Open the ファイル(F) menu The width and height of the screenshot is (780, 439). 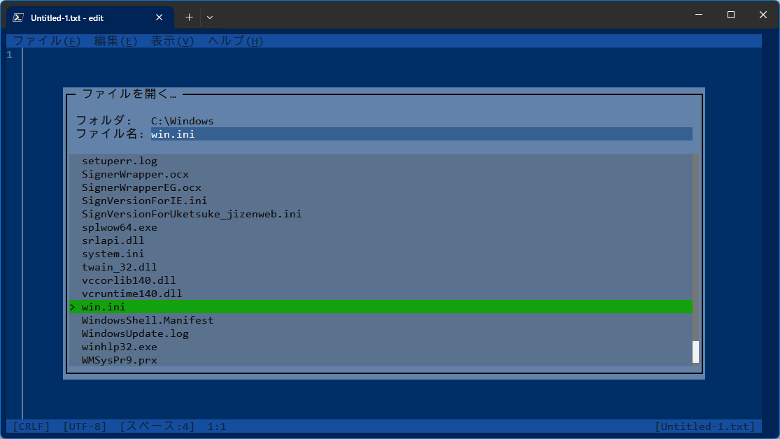pyautogui.click(x=47, y=41)
